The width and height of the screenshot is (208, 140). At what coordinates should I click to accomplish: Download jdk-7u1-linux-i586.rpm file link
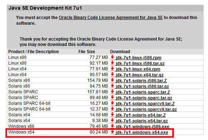[x=138, y=58]
